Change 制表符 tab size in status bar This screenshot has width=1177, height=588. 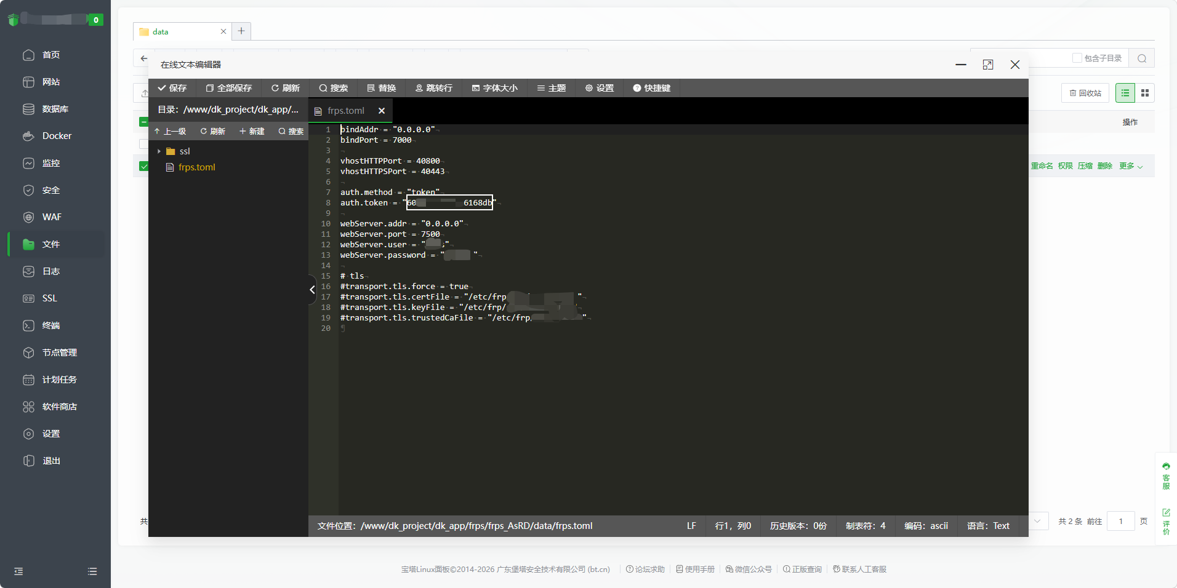tap(865, 526)
